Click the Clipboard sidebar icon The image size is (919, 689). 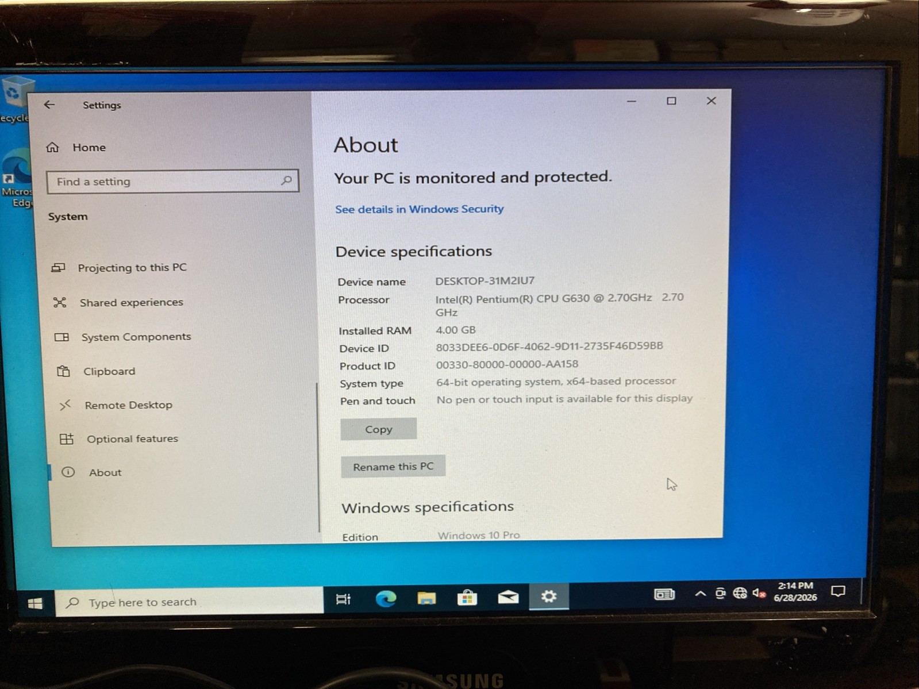pos(63,371)
